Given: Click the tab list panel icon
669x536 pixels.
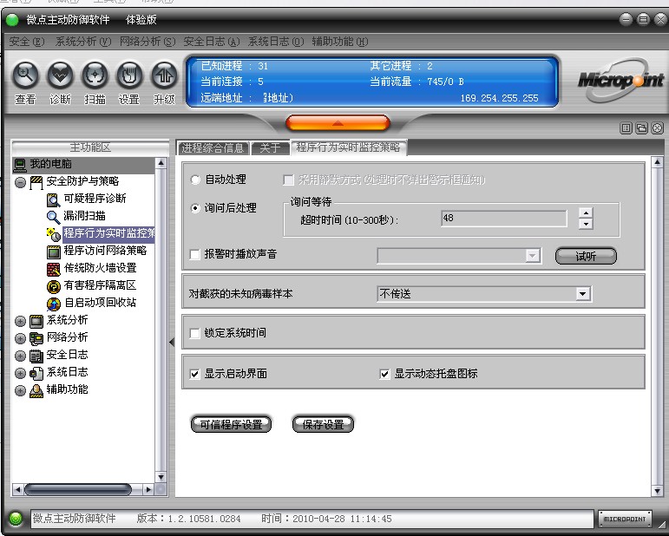Looking at the screenshot, I should (626, 127).
